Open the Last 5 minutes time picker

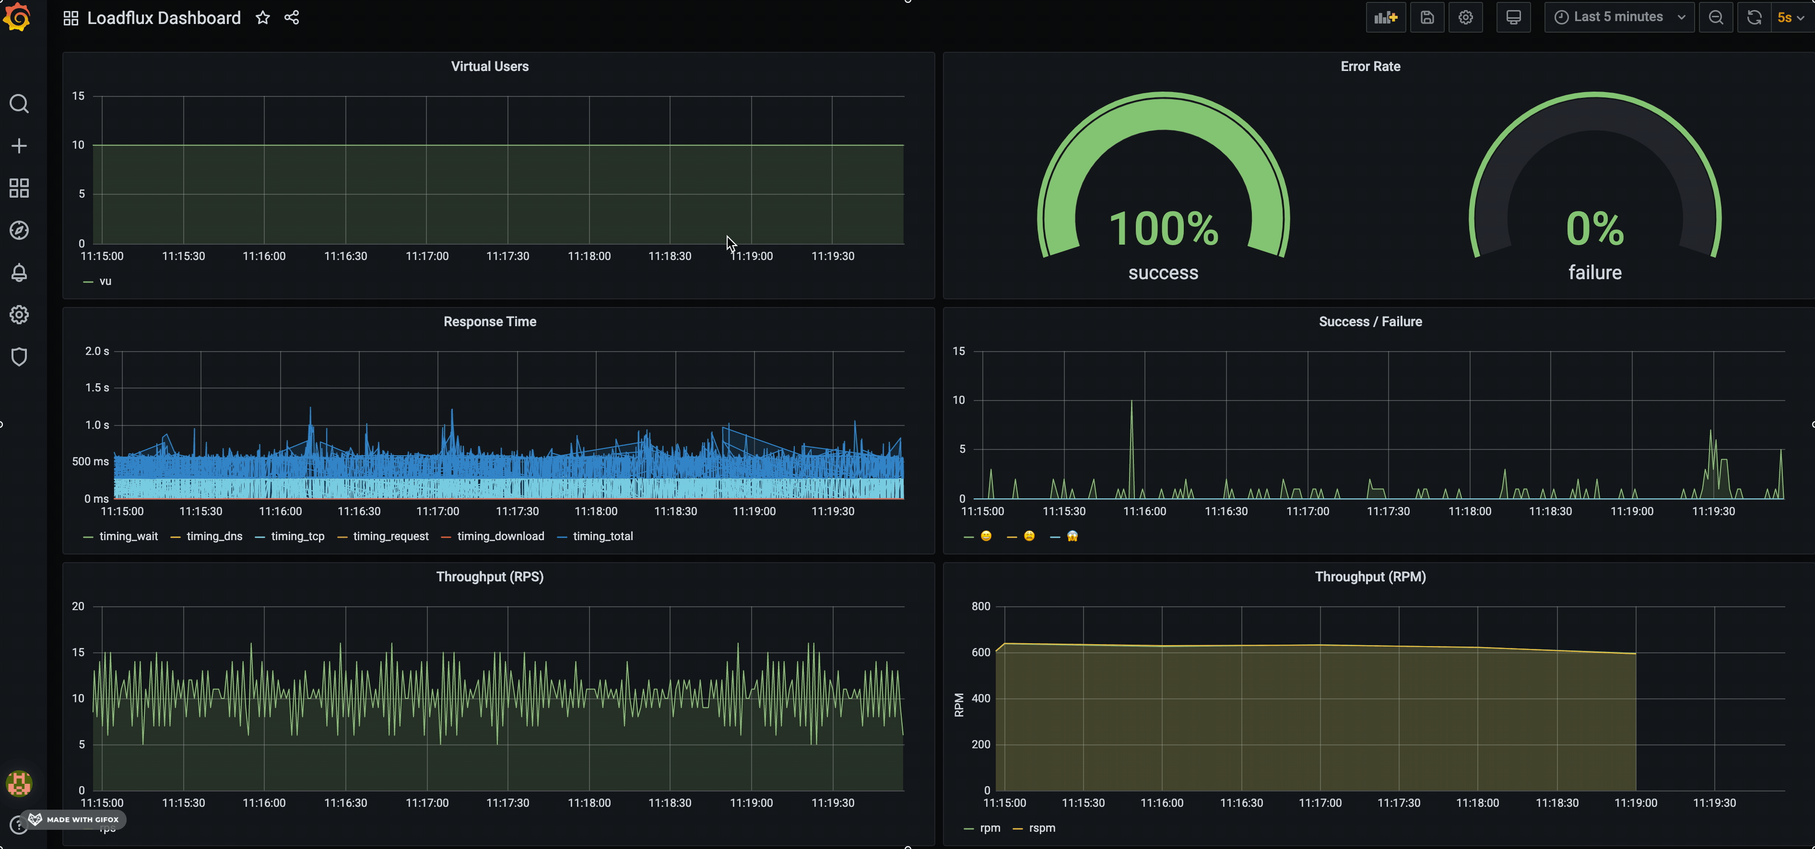click(1618, 18)
